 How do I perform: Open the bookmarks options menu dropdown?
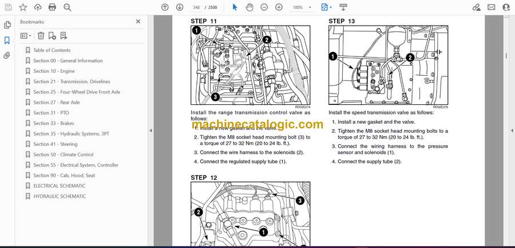click(26, 36)
